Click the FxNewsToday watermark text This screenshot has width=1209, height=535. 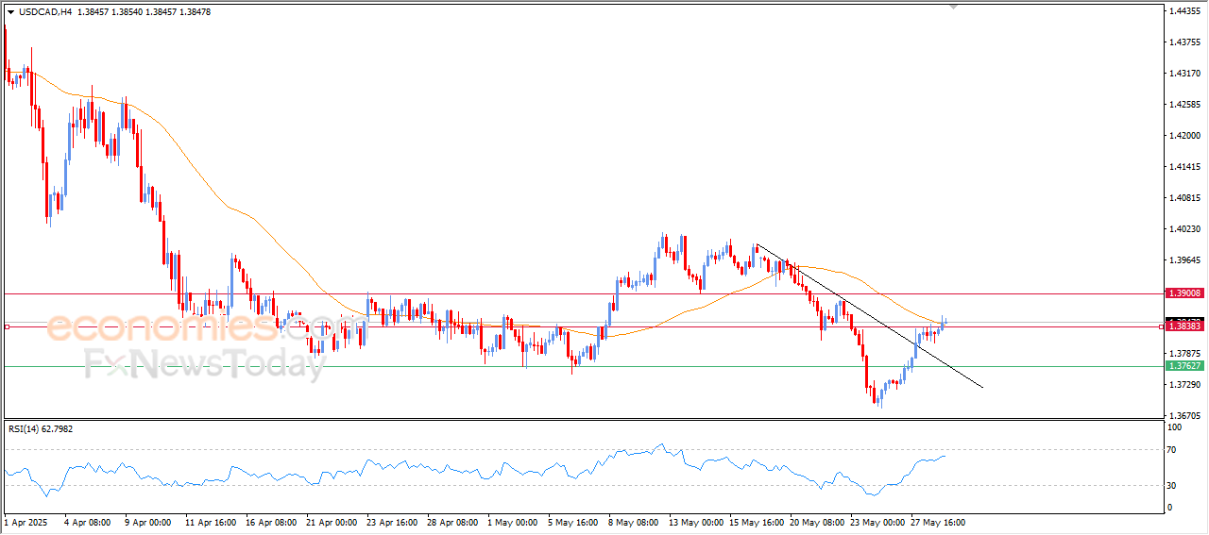tap(203, 364)
